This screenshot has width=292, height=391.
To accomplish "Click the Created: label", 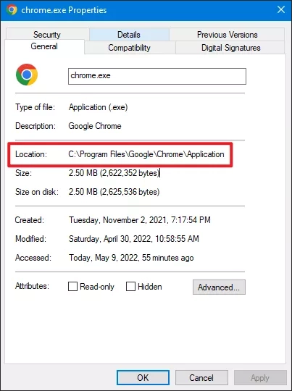I will pos(30,220).
